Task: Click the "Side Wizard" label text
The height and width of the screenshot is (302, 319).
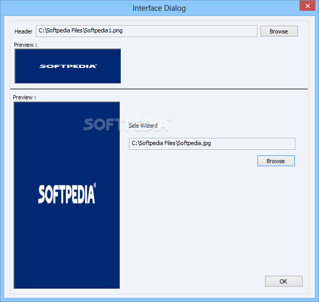Action: point(143,126)
